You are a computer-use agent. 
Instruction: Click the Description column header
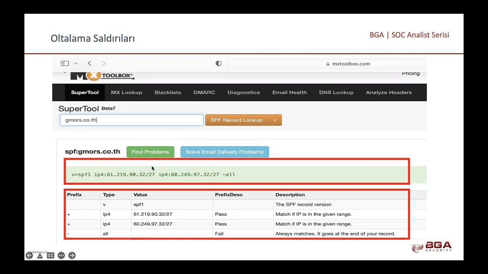290,194
